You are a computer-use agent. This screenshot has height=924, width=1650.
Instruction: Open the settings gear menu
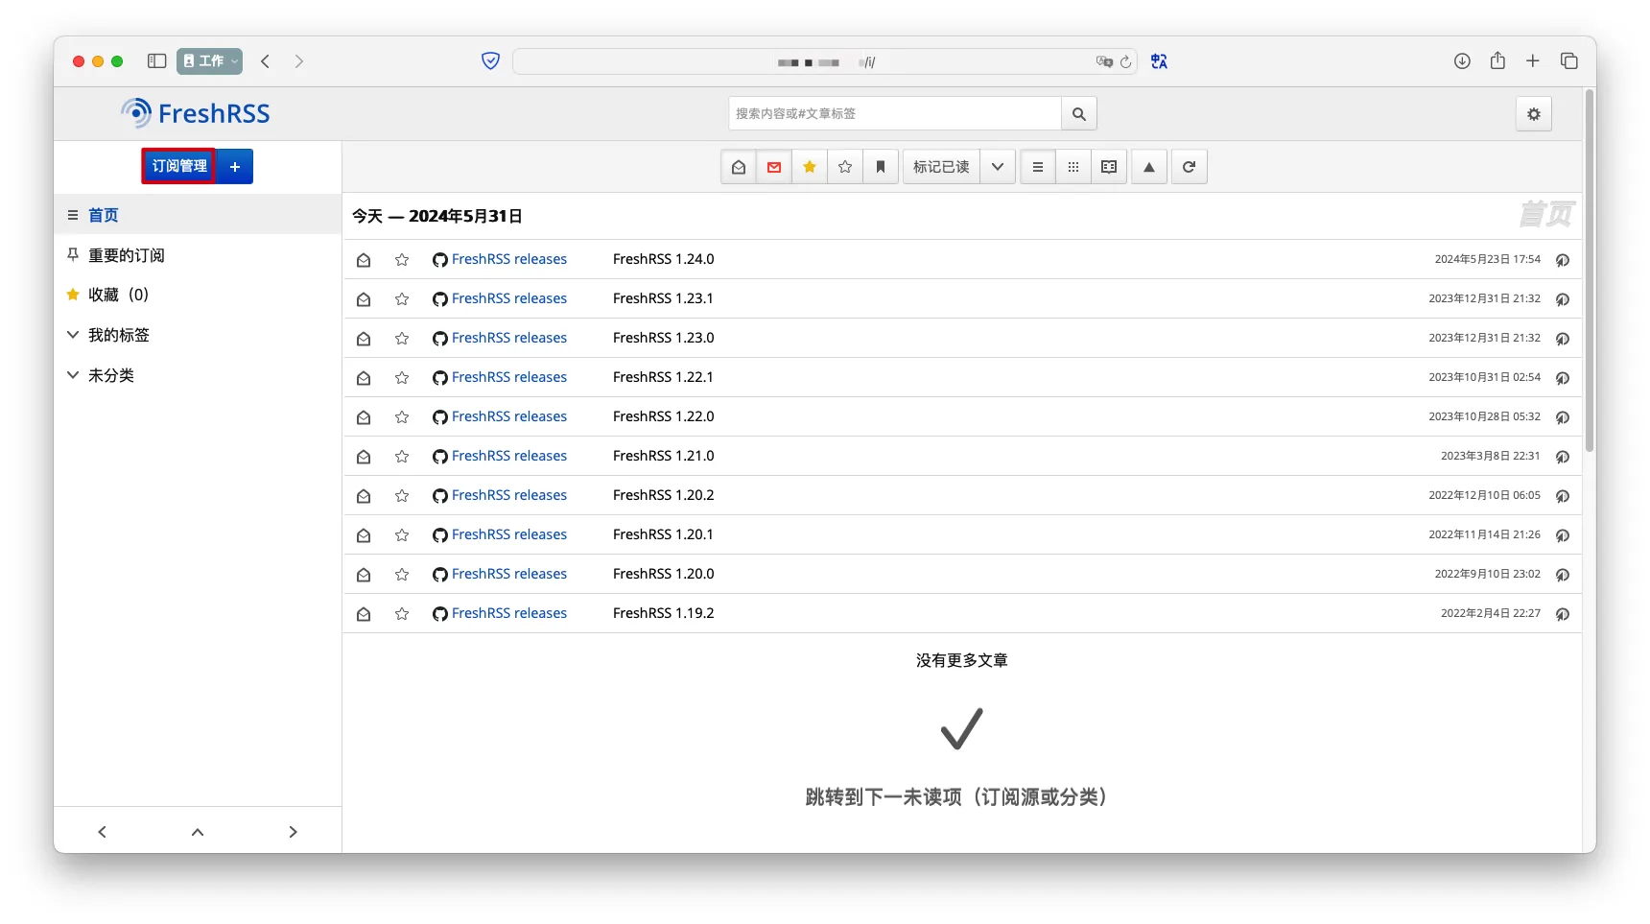coord(1533,114)
